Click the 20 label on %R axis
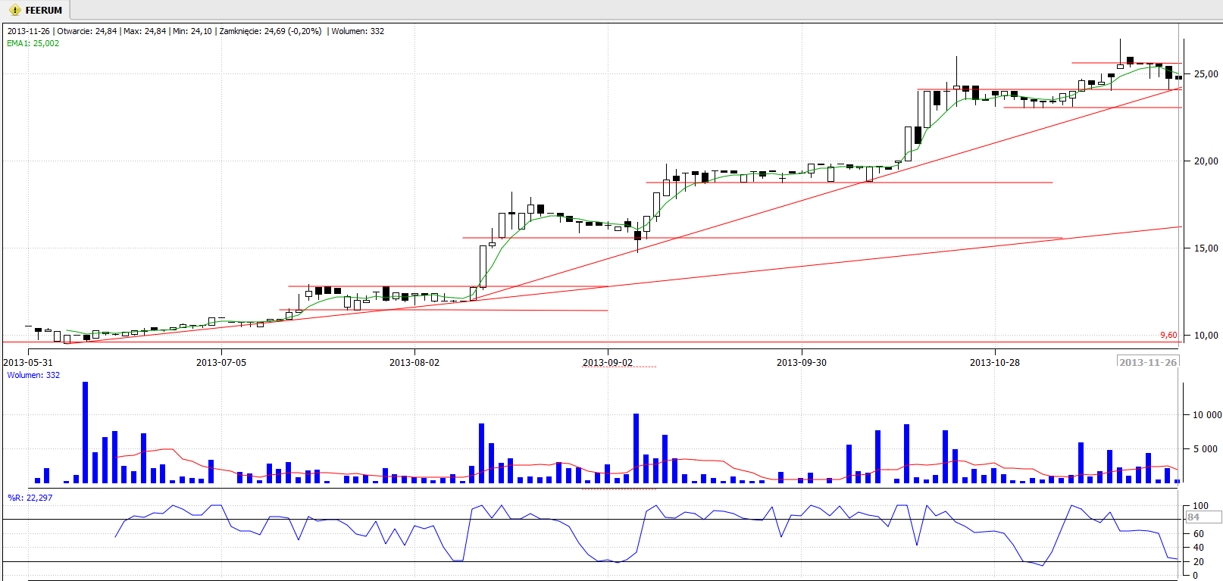 (1199, 562)
